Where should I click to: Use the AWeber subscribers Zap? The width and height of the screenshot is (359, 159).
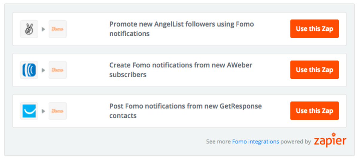pos(314,70)
